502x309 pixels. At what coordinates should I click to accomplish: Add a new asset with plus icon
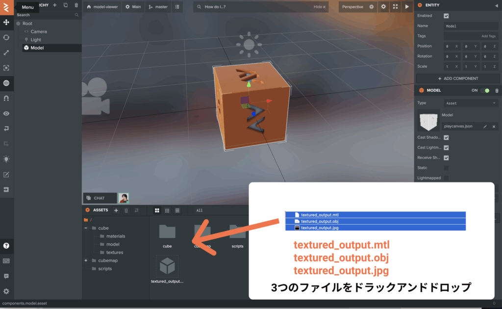coord(116,210)
